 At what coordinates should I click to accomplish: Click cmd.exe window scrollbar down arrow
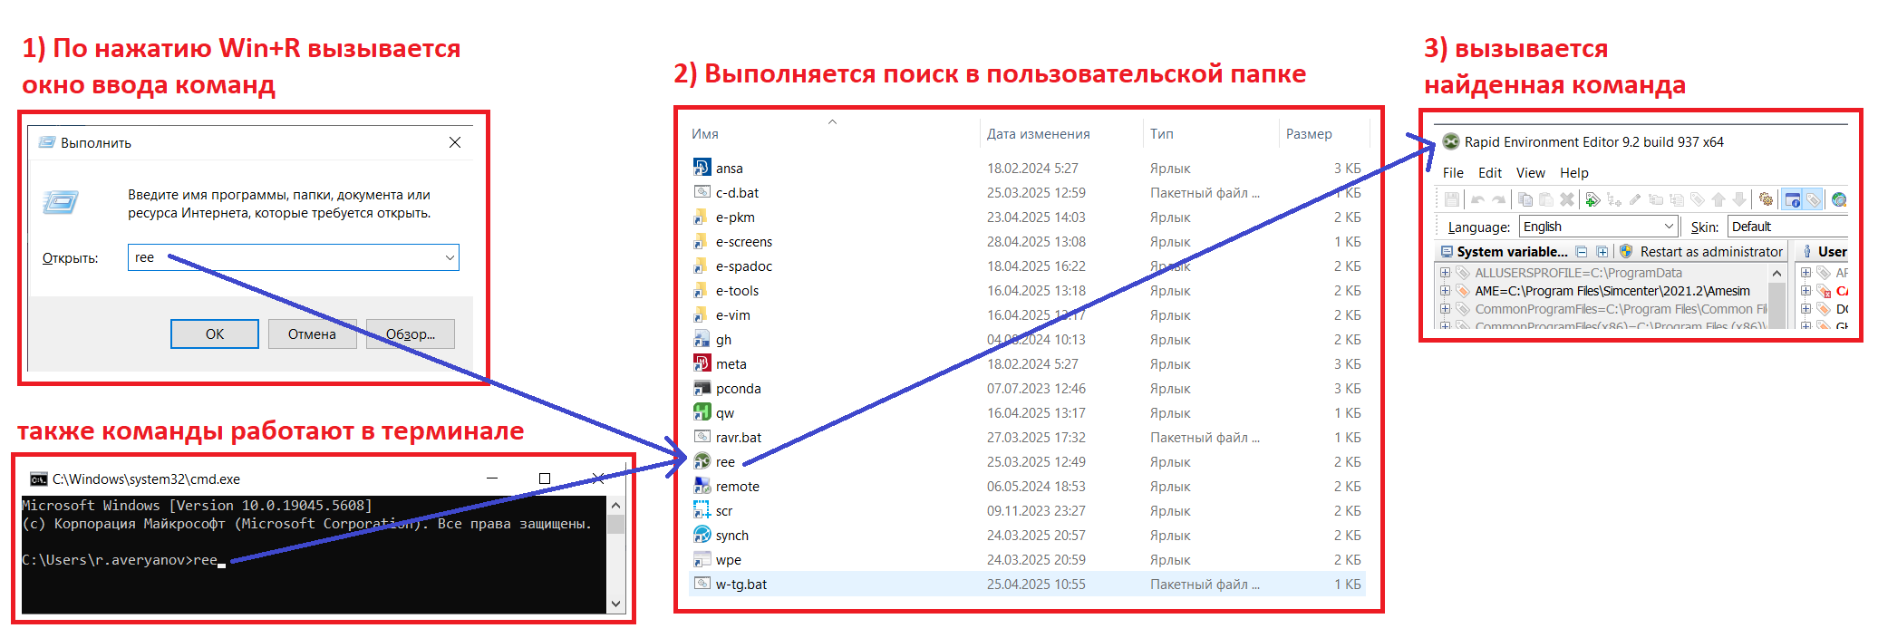tap(615, 604)
